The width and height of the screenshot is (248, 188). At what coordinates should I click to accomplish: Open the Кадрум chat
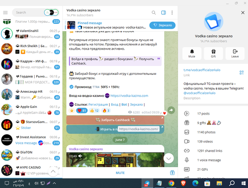pyautogui.click(x=31, y=64)
